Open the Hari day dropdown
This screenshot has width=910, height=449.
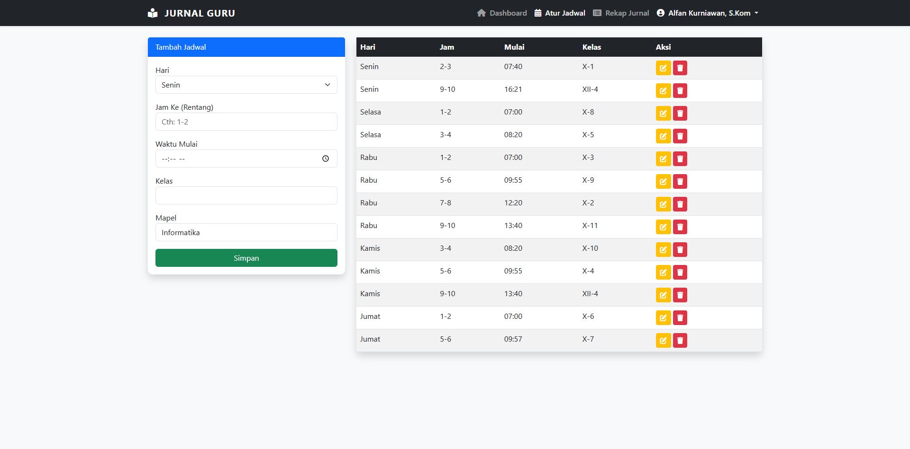pyautogui.click(x=246, y=85)
